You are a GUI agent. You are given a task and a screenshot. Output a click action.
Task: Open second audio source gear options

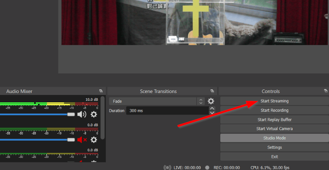click(94, 140)
